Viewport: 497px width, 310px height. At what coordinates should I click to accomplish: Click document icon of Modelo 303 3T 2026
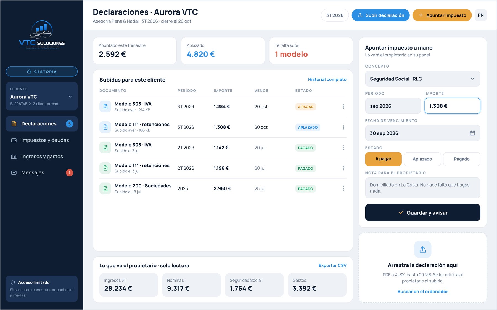point(105,107)
